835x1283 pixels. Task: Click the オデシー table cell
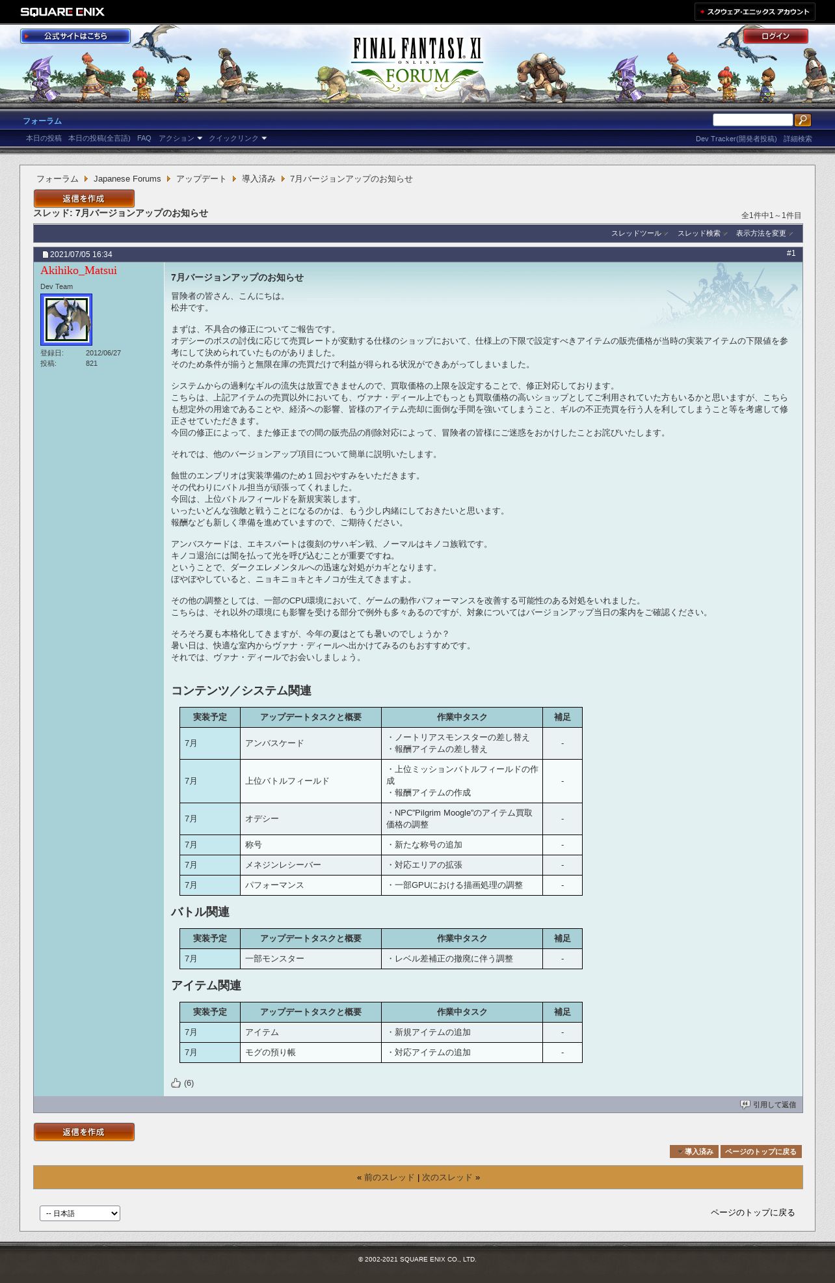[x=311, y=819]
